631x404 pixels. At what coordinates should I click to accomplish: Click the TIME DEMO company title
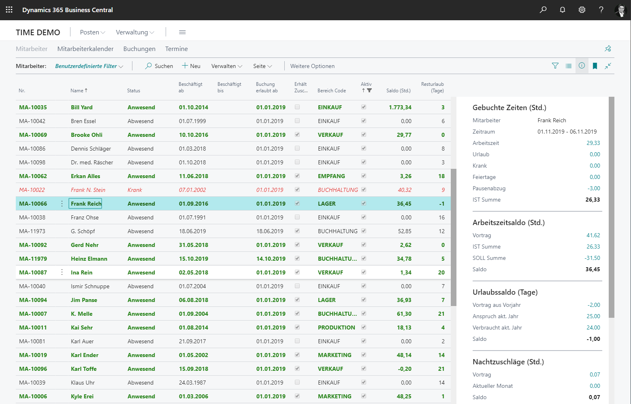[38, 32]
